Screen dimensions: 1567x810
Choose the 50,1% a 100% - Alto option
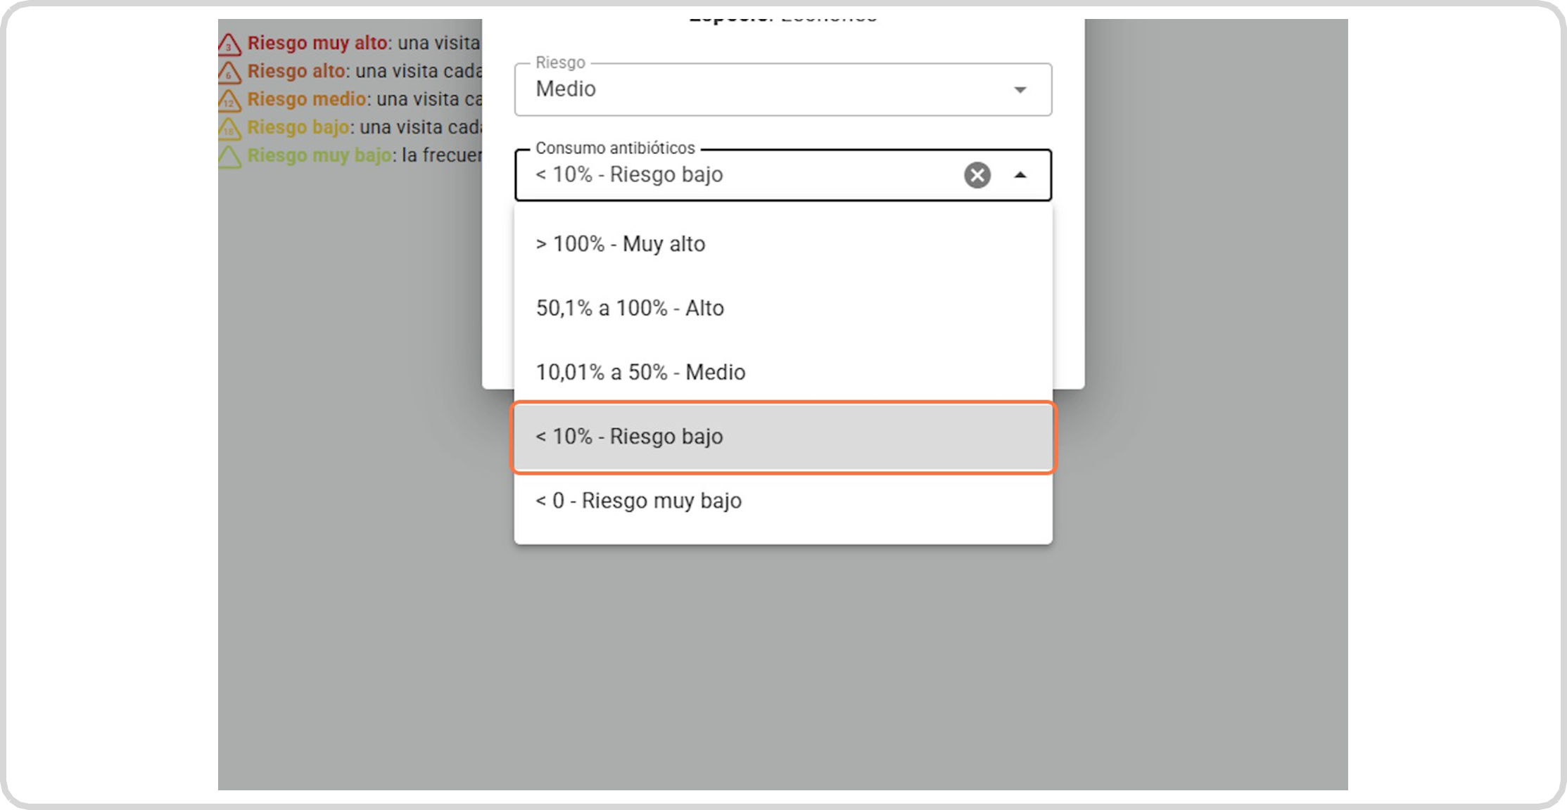coord(630,308)
